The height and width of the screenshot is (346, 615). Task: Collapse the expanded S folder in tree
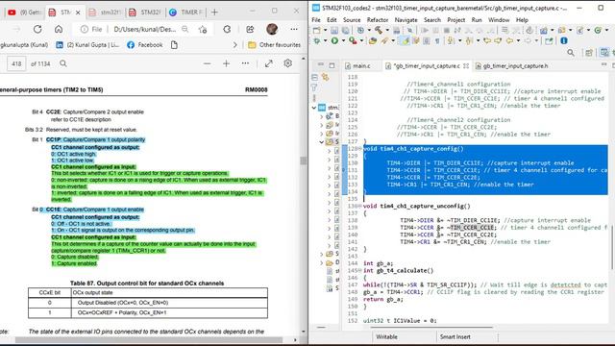(x=322, y=142)
